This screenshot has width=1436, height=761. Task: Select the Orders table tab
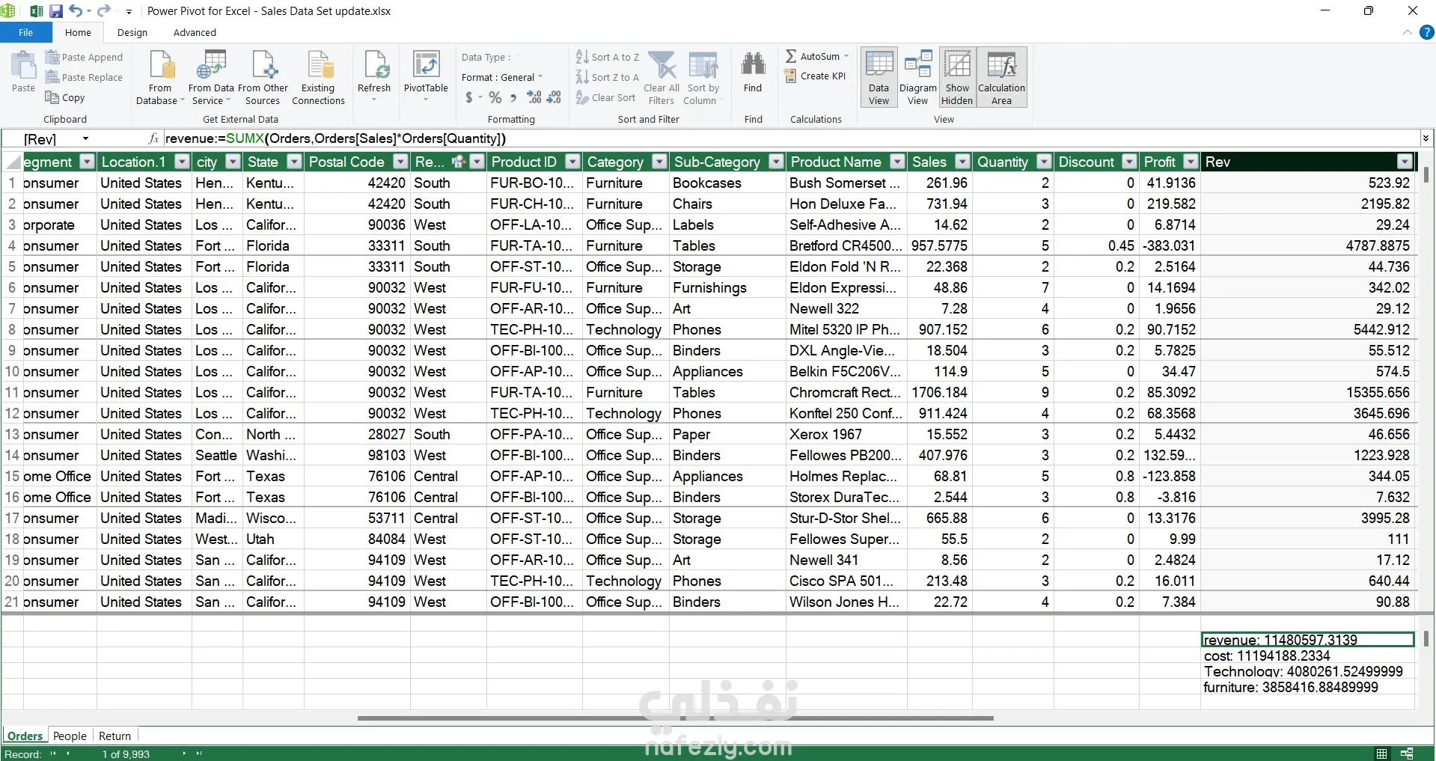click(x=25, y=736)
